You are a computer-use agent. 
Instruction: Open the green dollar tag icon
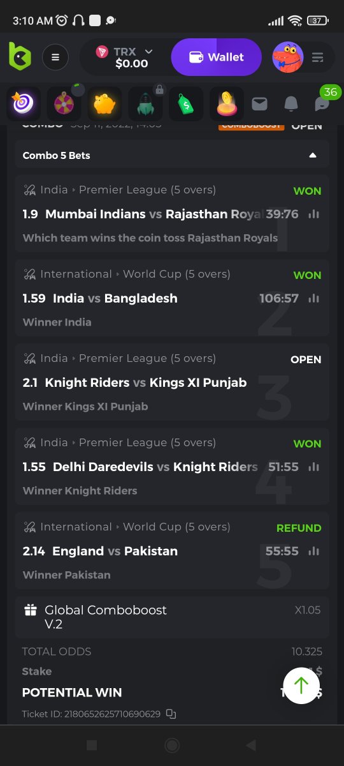click(x=186, y=104)
